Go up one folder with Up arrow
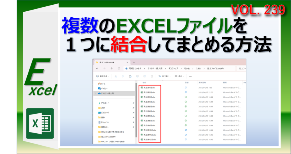 point(112,69)
